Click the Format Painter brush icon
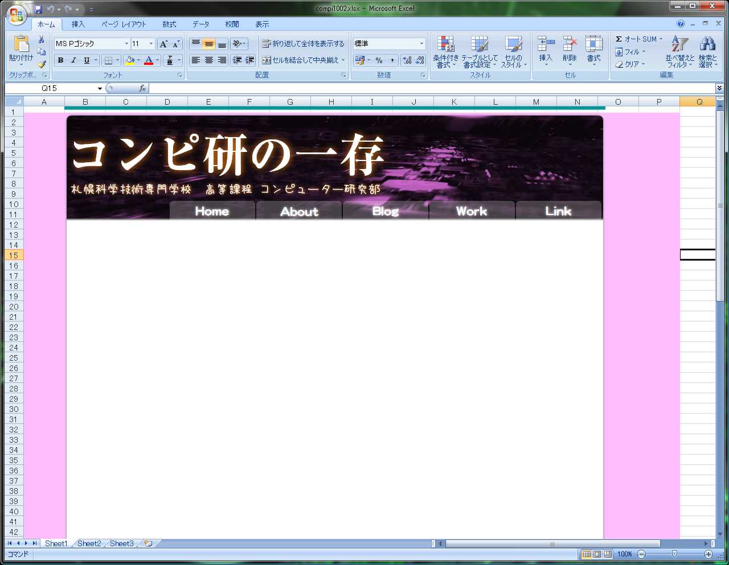This screenshot has width=729, height=565. pos(42,64)
